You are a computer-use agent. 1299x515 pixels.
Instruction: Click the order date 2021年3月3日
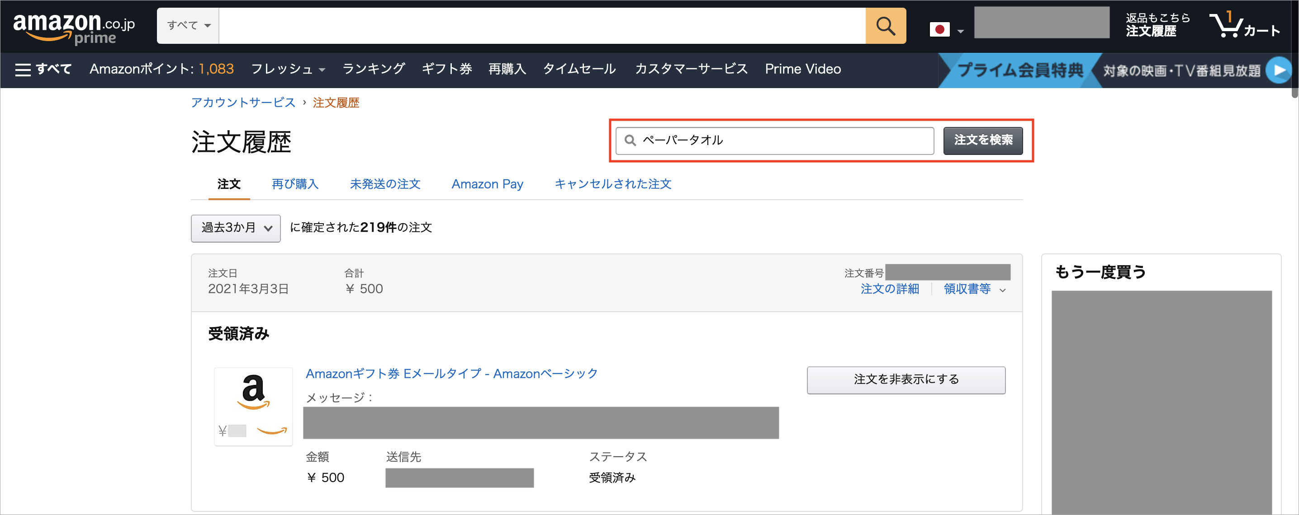(x=248, y=289)
